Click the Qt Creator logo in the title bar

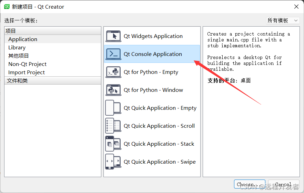point(7,7)
